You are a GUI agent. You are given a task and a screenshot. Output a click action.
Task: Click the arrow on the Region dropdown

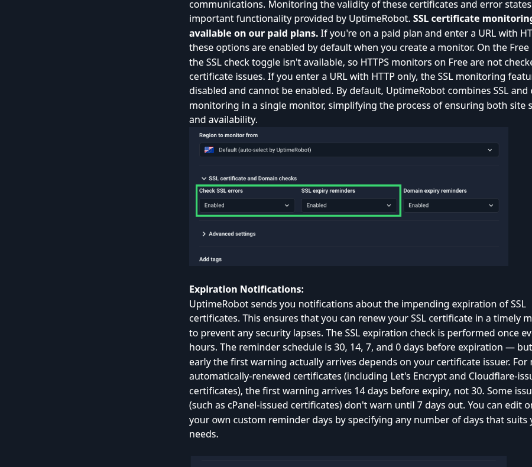(x=489, y=150)
